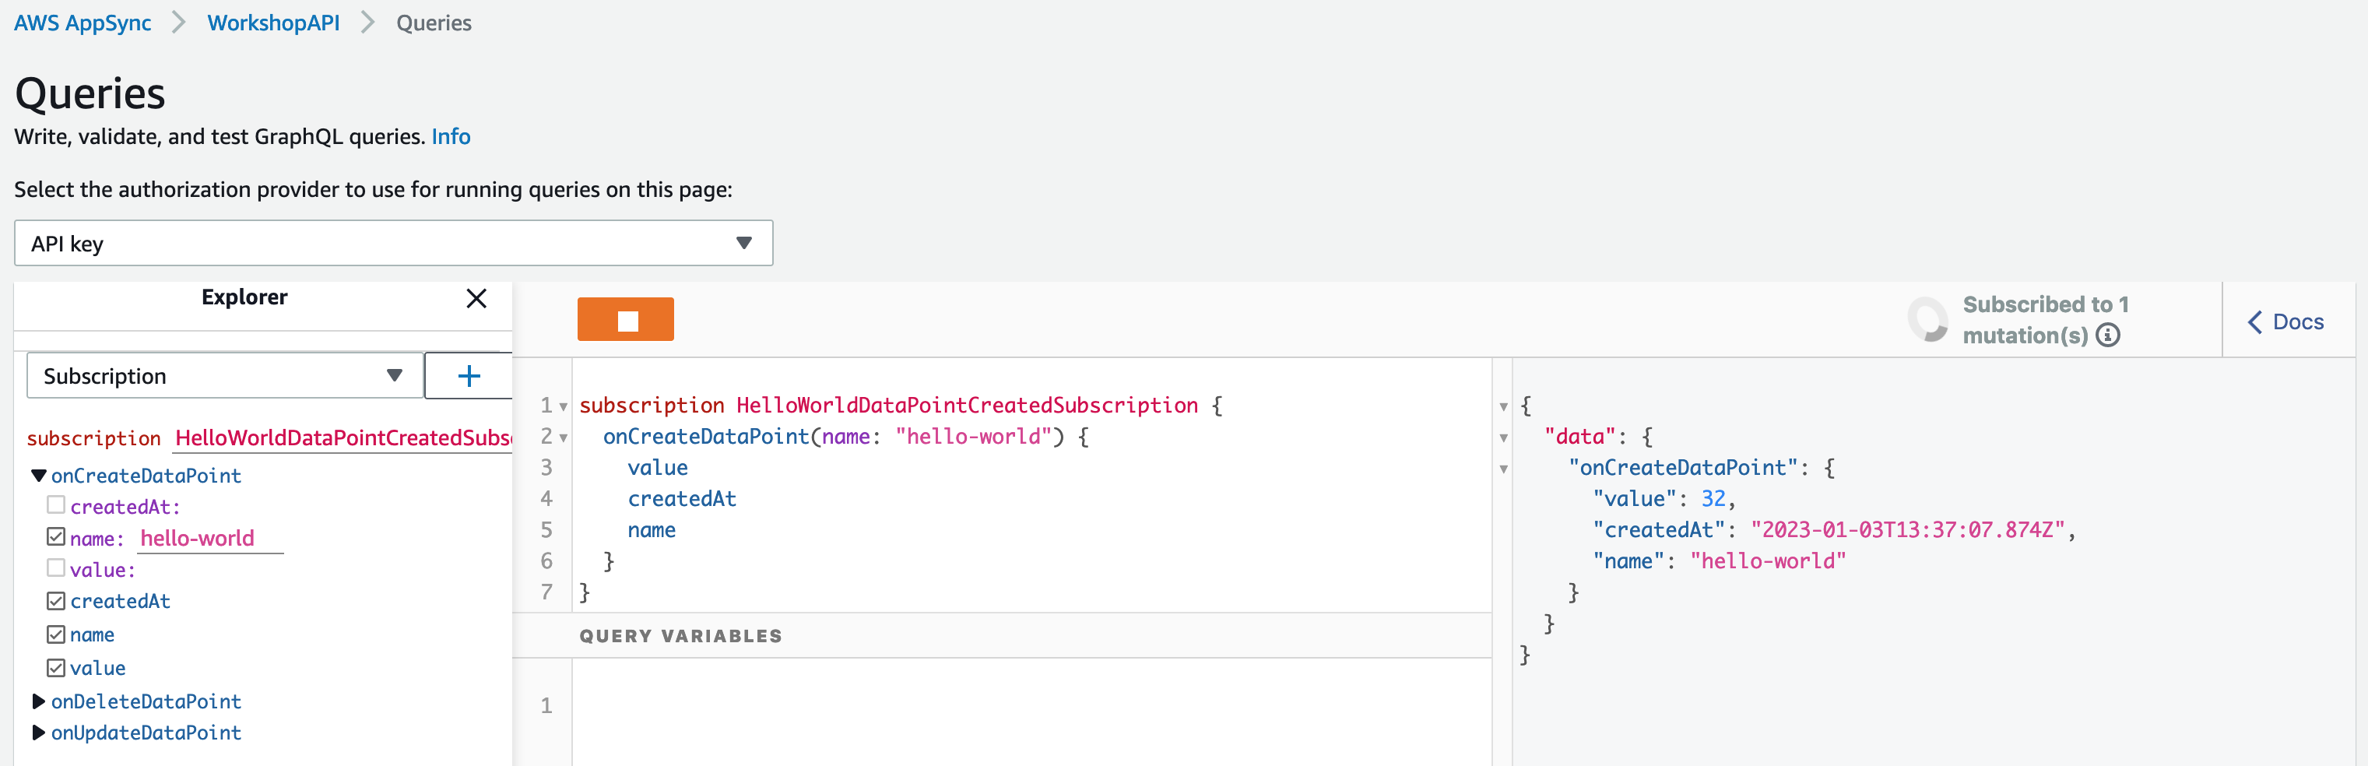
Task: Check the createdAt: argument checkbox
Action: (56, 505)
